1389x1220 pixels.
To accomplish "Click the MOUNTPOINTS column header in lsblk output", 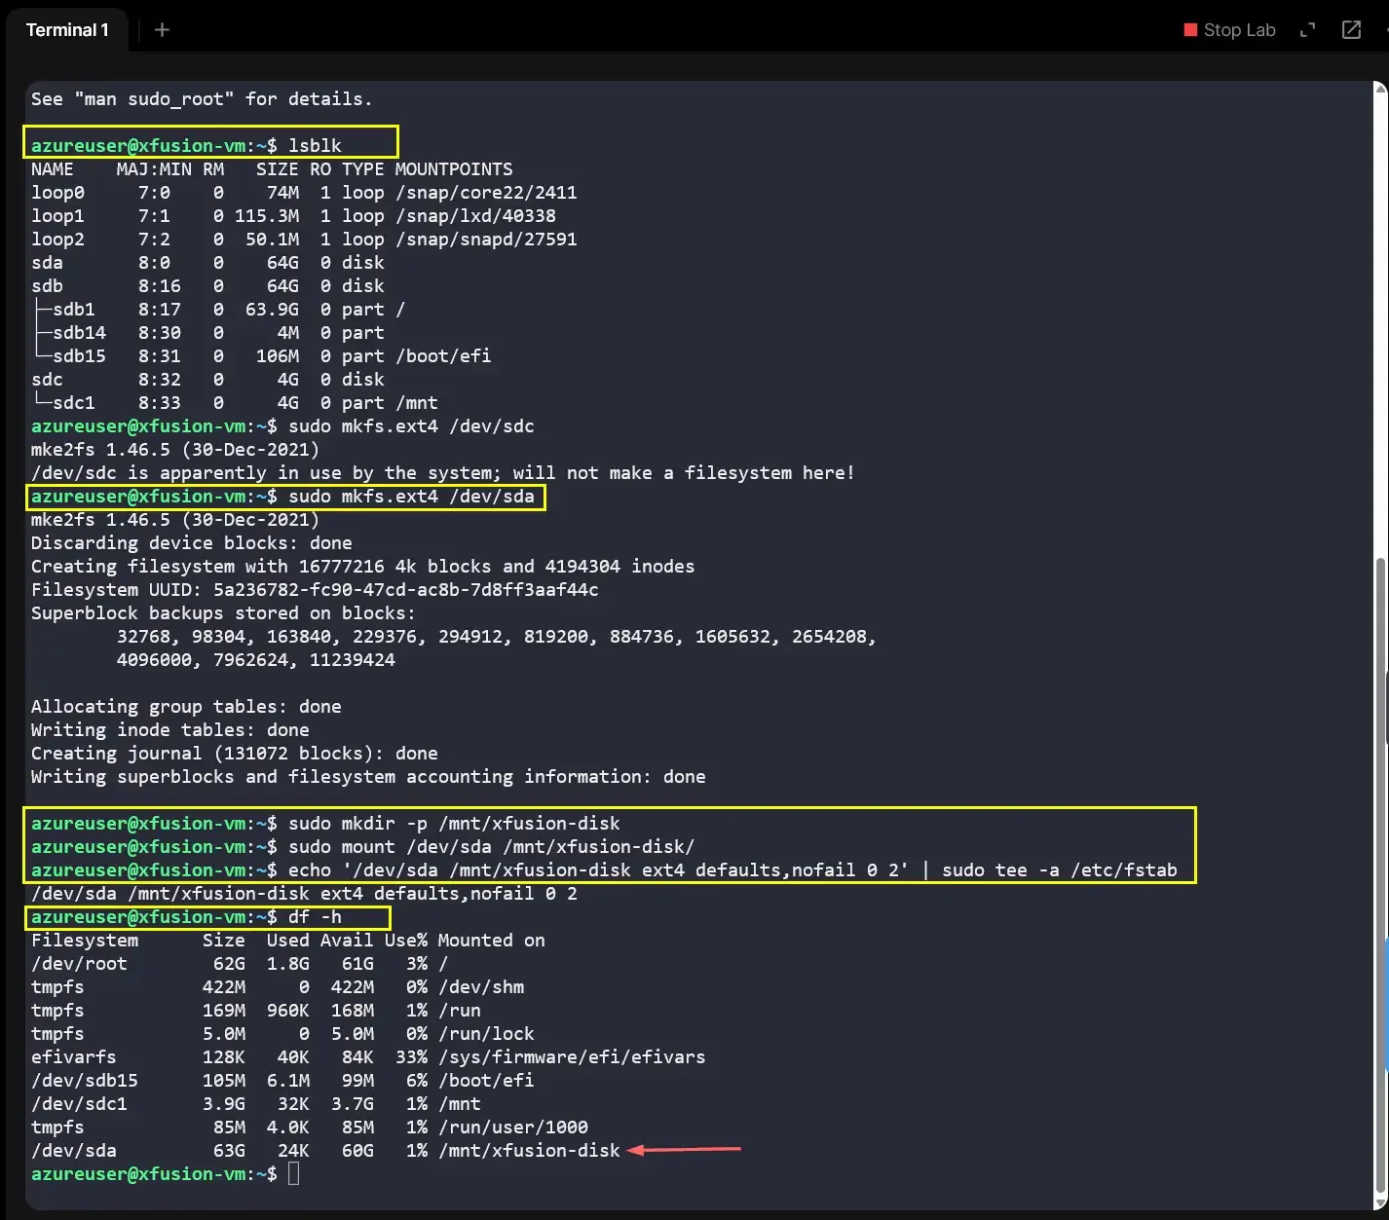I will tap(454, 169).
